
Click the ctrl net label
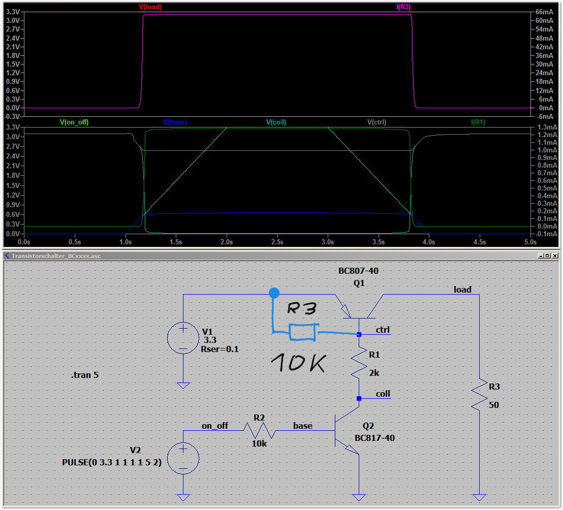click(383, 330)
